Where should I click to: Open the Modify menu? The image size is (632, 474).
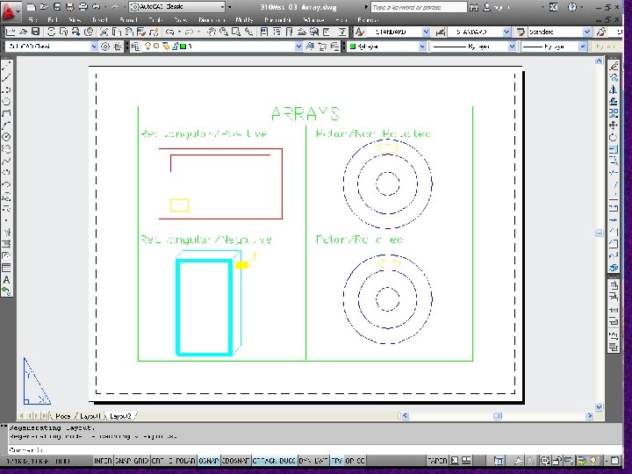click(244, 19)
